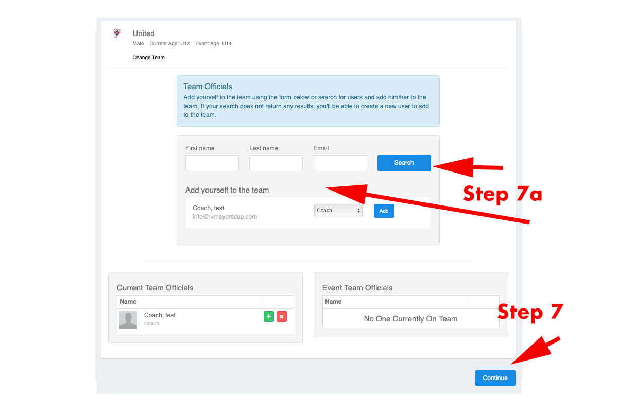Click the info@lvmayorscup.com email text
The image size is (618, 412).
[x=225, y=217]
